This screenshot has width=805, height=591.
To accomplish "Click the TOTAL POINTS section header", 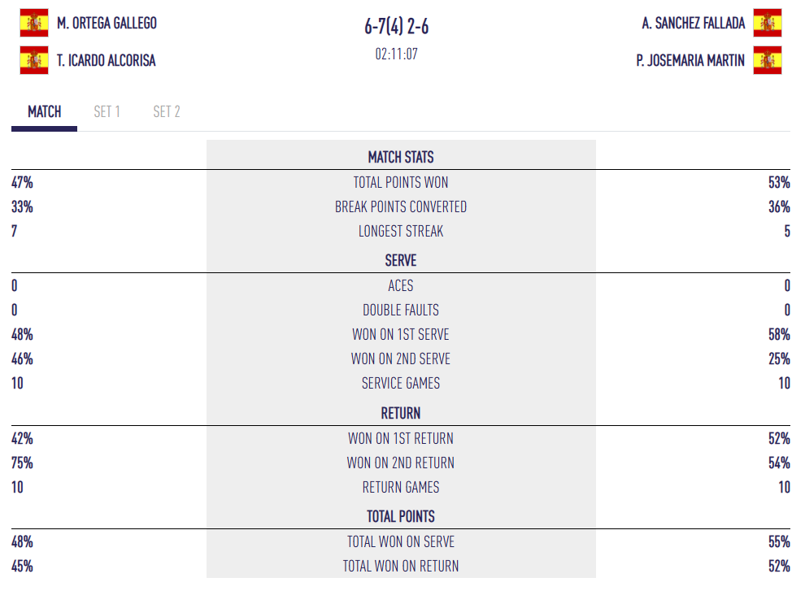I will [401, 516].
